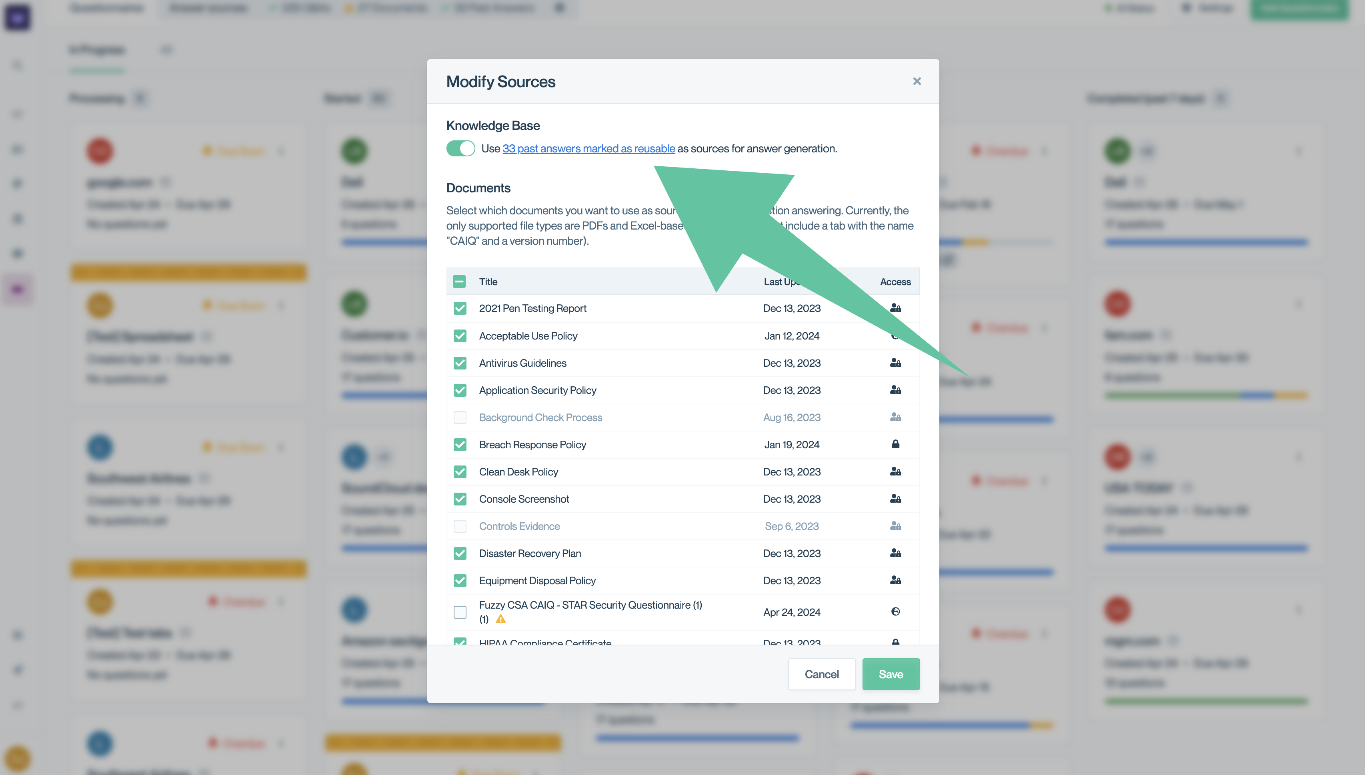1365x775 pixels.
Task: Click Cancel to discard source changes
Action: click(x=821, y=674)
